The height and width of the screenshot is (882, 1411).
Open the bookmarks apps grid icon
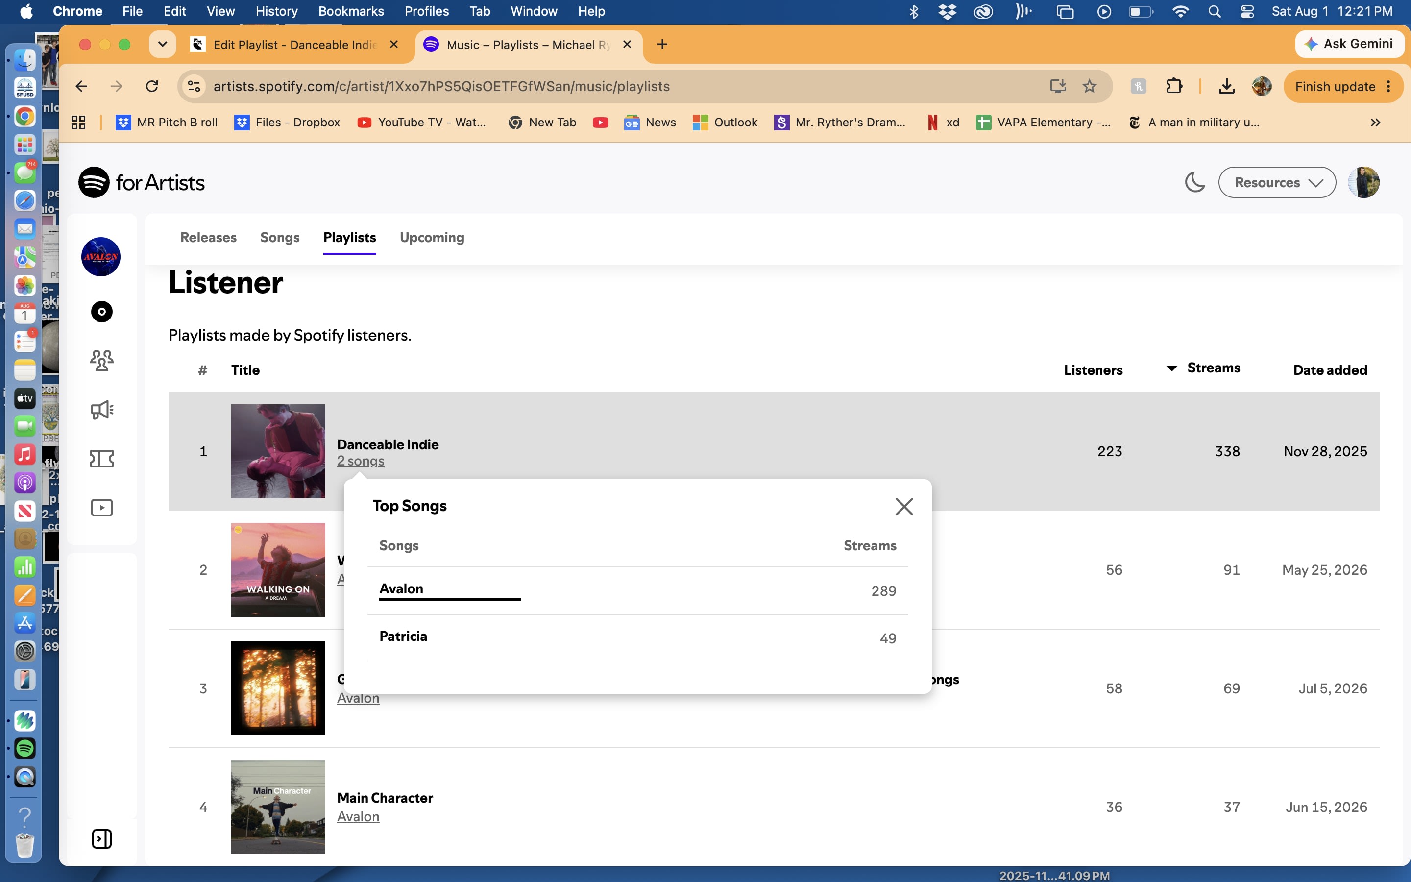(78, 122)
